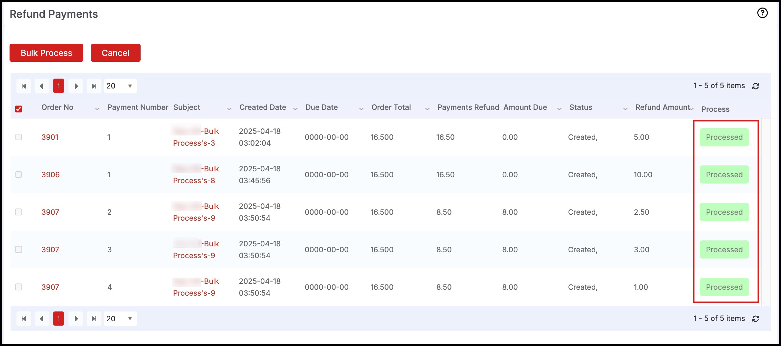
Task: Expand the Due Date column menu chevron
Action: 361,109
